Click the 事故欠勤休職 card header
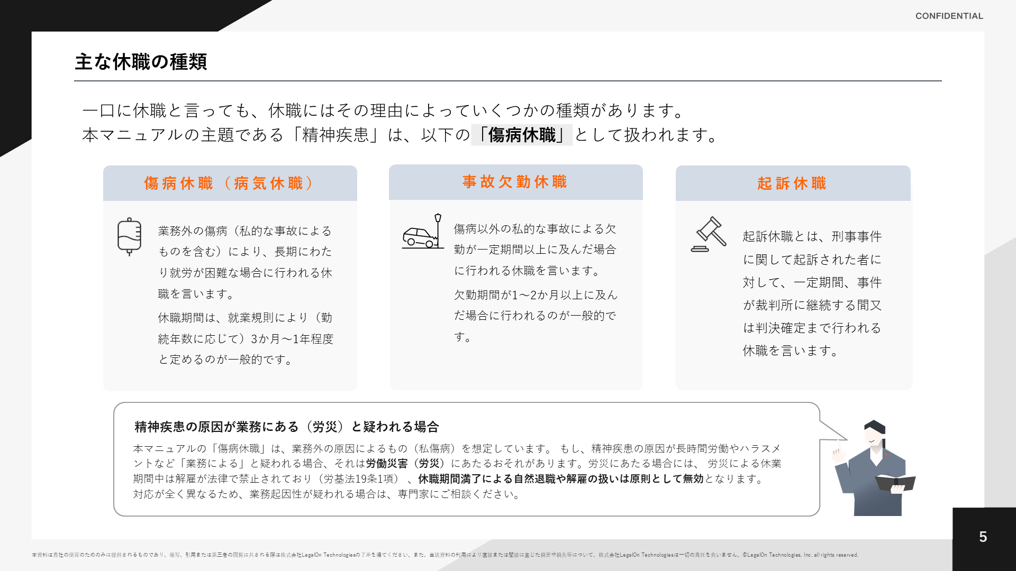Viewport: 1016px width, 571px height. (x=515, y=182)
